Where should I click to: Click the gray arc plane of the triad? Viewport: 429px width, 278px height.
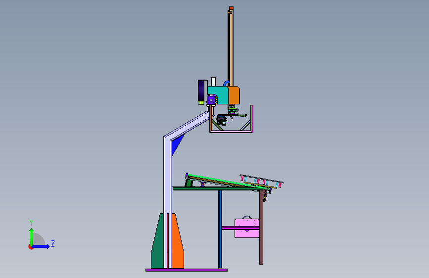pyautogui.click(x=38, y=239)
